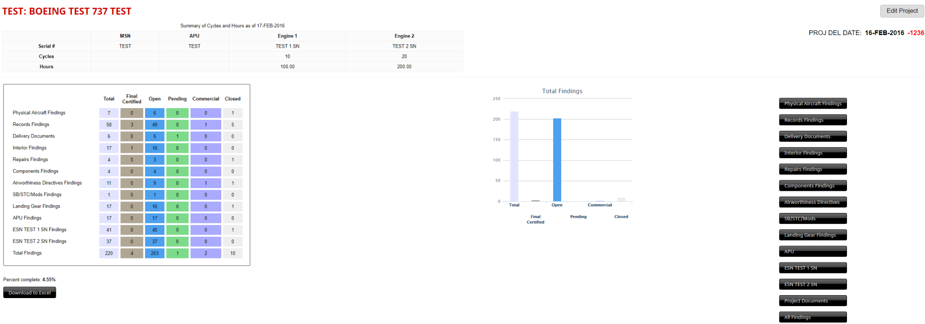Download findings table to Excel

29,292
